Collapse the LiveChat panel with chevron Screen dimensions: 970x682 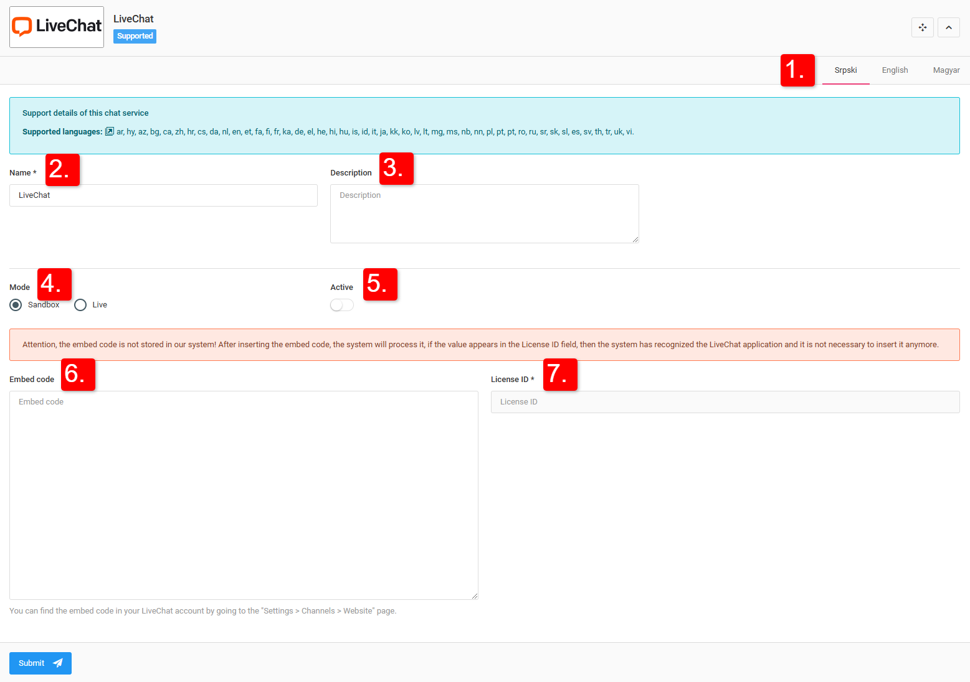[948, 27]
